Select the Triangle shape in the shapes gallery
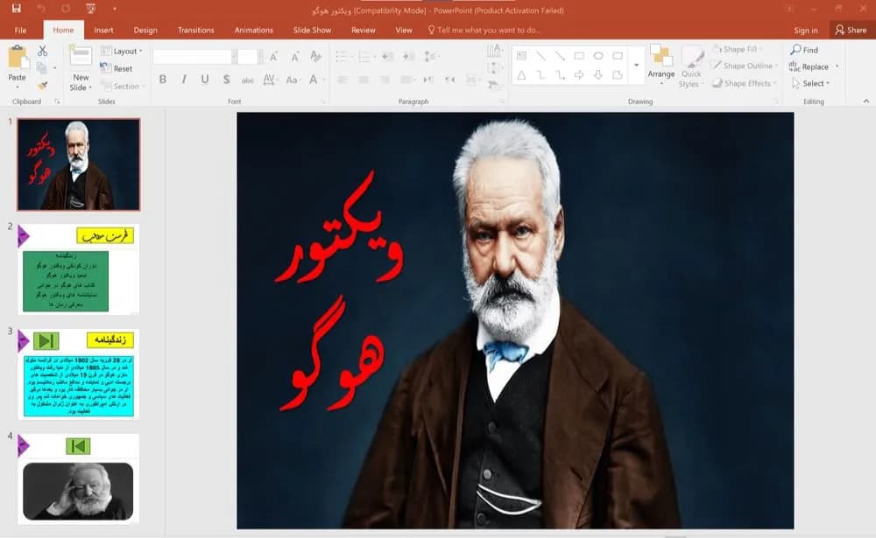The image size is (876, 538). point(521,74)
